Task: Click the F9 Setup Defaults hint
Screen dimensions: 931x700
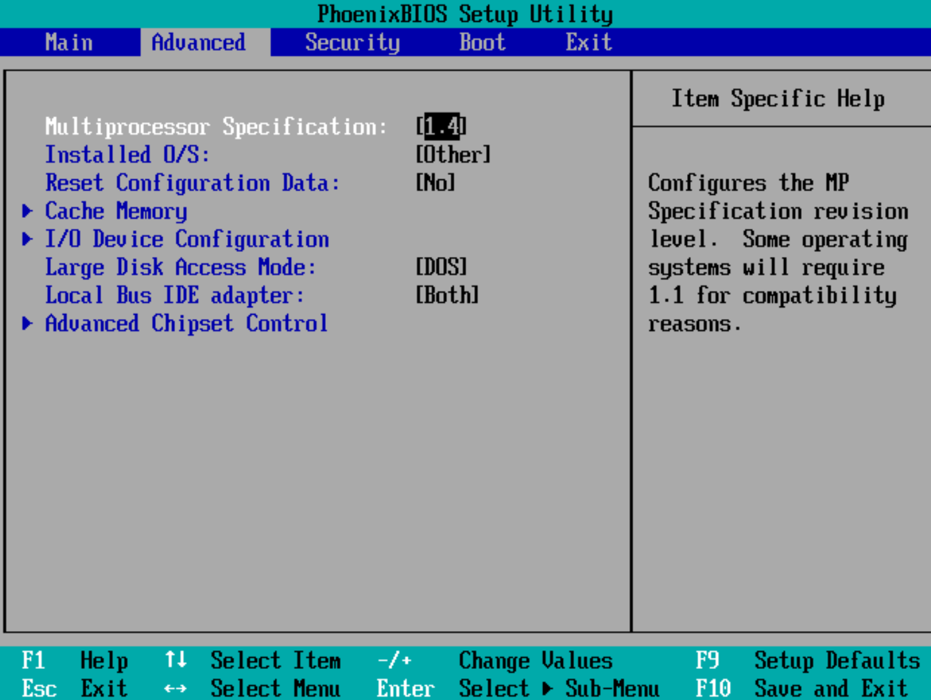Action: (807, 660)
